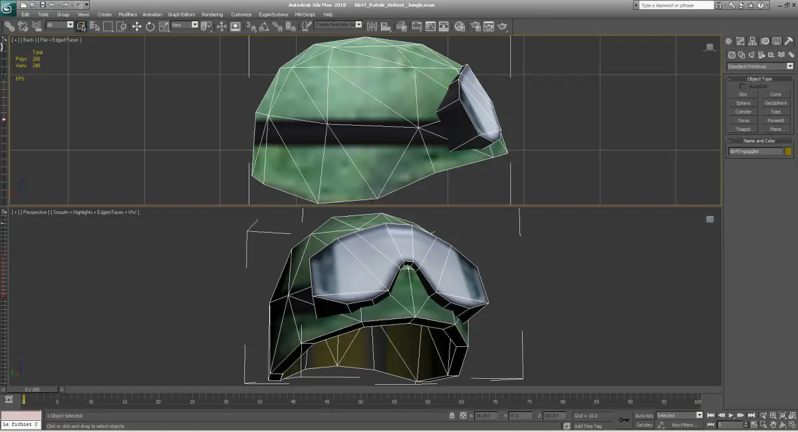Open the Rendering menu

pos(212,14)
